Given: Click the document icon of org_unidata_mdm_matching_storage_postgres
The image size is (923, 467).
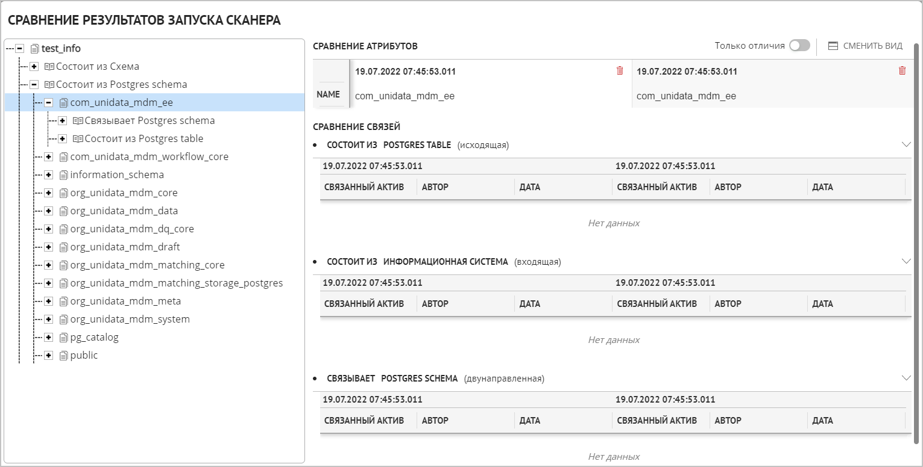Looking at the screenshot, I should point(64,283).
